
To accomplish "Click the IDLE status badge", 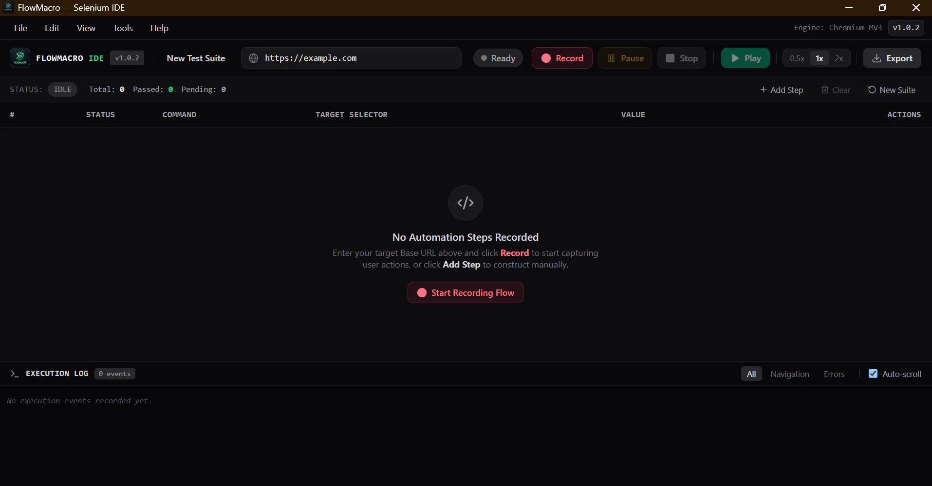I will (x=62, y=90).
